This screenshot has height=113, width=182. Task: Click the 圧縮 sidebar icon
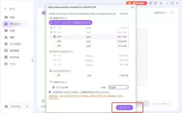pyautogui.click(x=6, y=30)
